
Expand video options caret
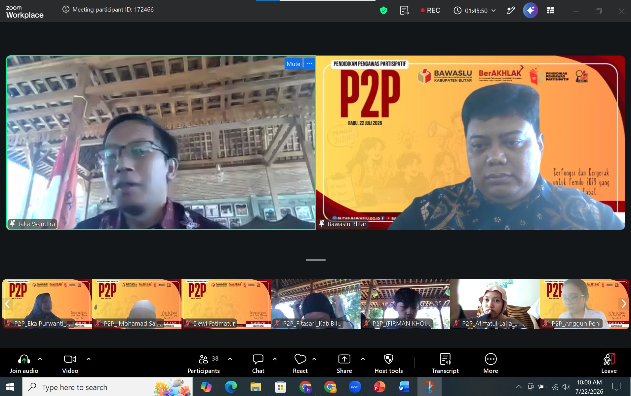click(x=89, y=359)
